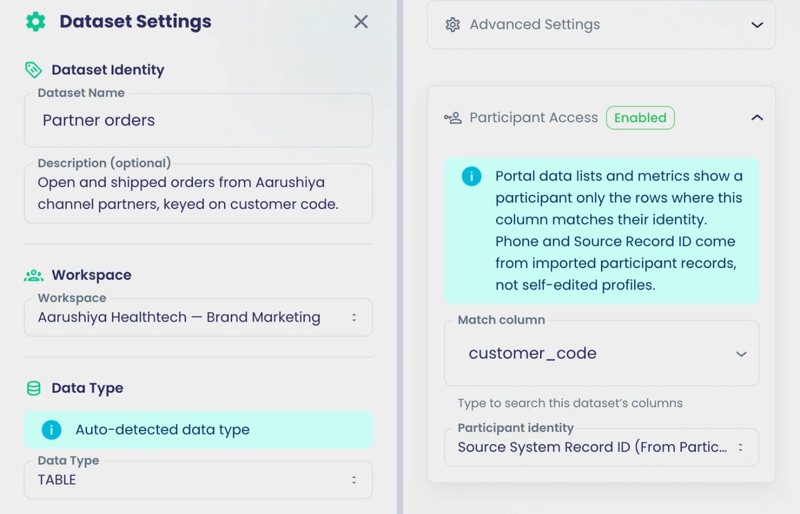Click the 'Participant Access' title text
Image resolution: width=800 pixels, height=514 pixels.
click(x=534, y=118)
